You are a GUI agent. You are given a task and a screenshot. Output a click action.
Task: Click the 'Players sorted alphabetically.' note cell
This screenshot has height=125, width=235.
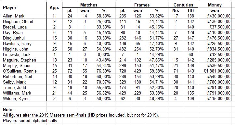31,120
